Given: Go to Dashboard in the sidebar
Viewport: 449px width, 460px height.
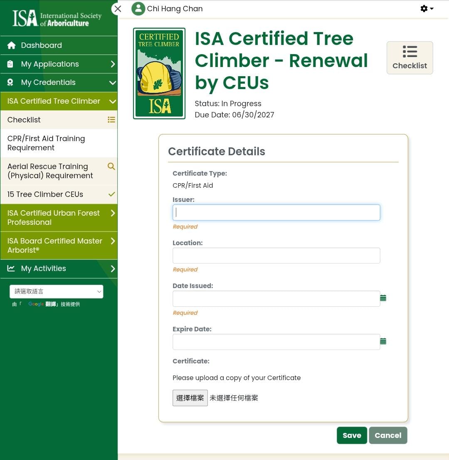Looking at the screenshot, I should (41, 45).
